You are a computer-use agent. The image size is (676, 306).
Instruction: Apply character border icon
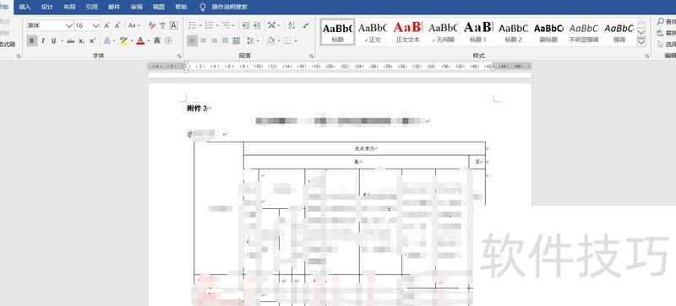(173, 25)
